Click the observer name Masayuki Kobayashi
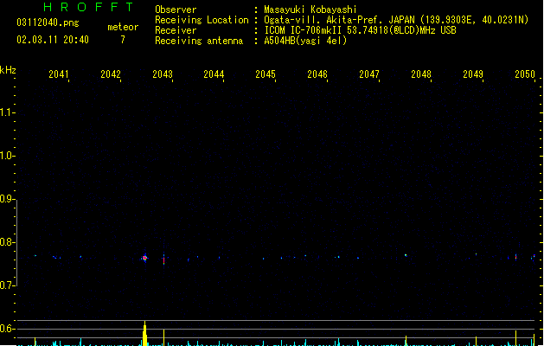 click(310, 10)
